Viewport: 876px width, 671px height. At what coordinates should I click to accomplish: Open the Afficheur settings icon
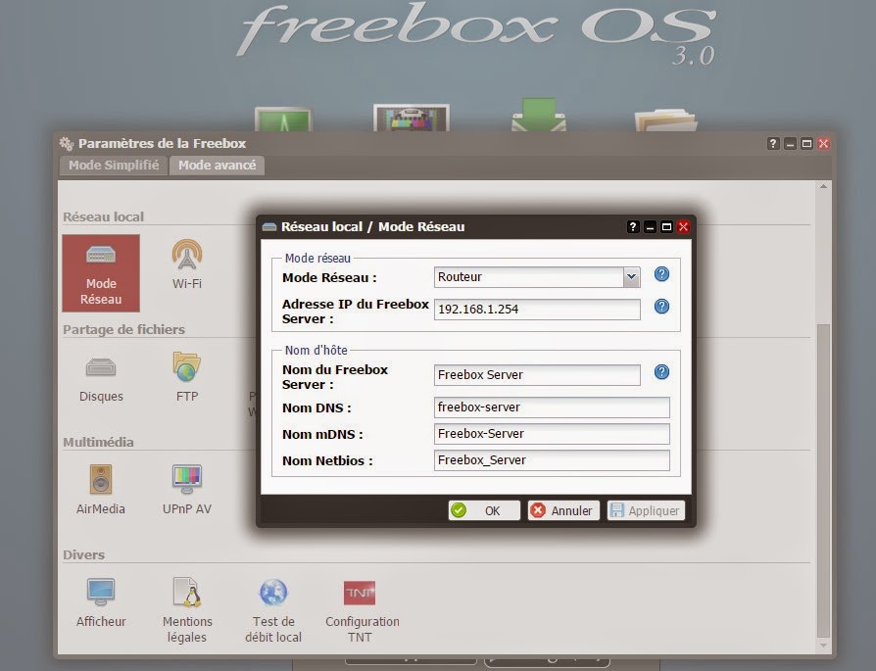pyautogui.click(x=101, y=602)
